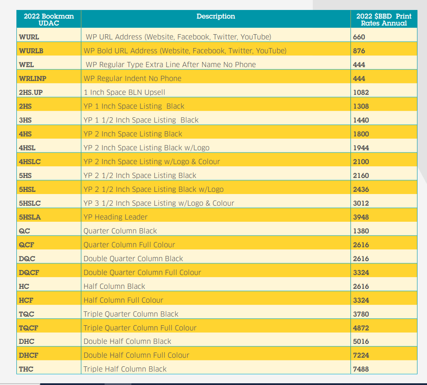Click 'YP 1 Inch Space Listing Black' description

(134, 106)
